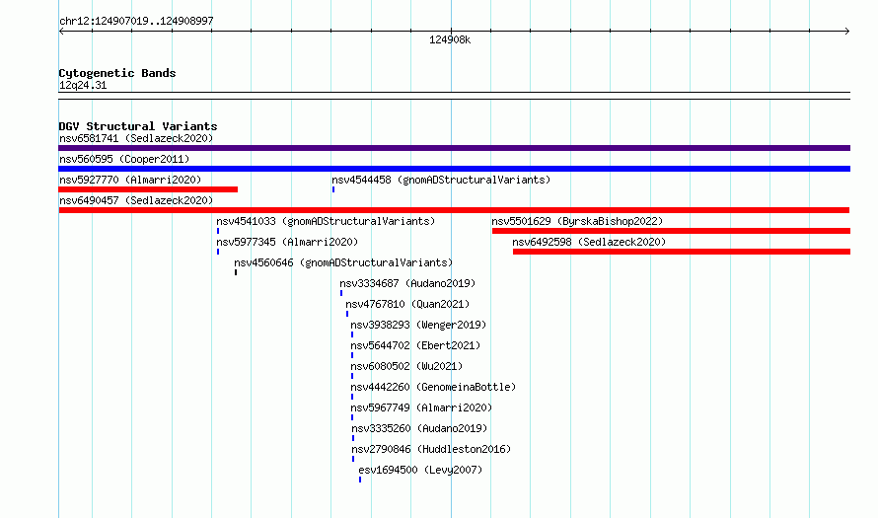878x518 pixels.
Task: Click the nsv6080502 (Wu2021) label
Action: (406, 366)
